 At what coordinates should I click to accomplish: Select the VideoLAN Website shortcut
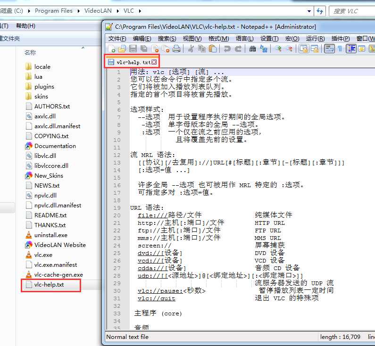click(56, 245)
